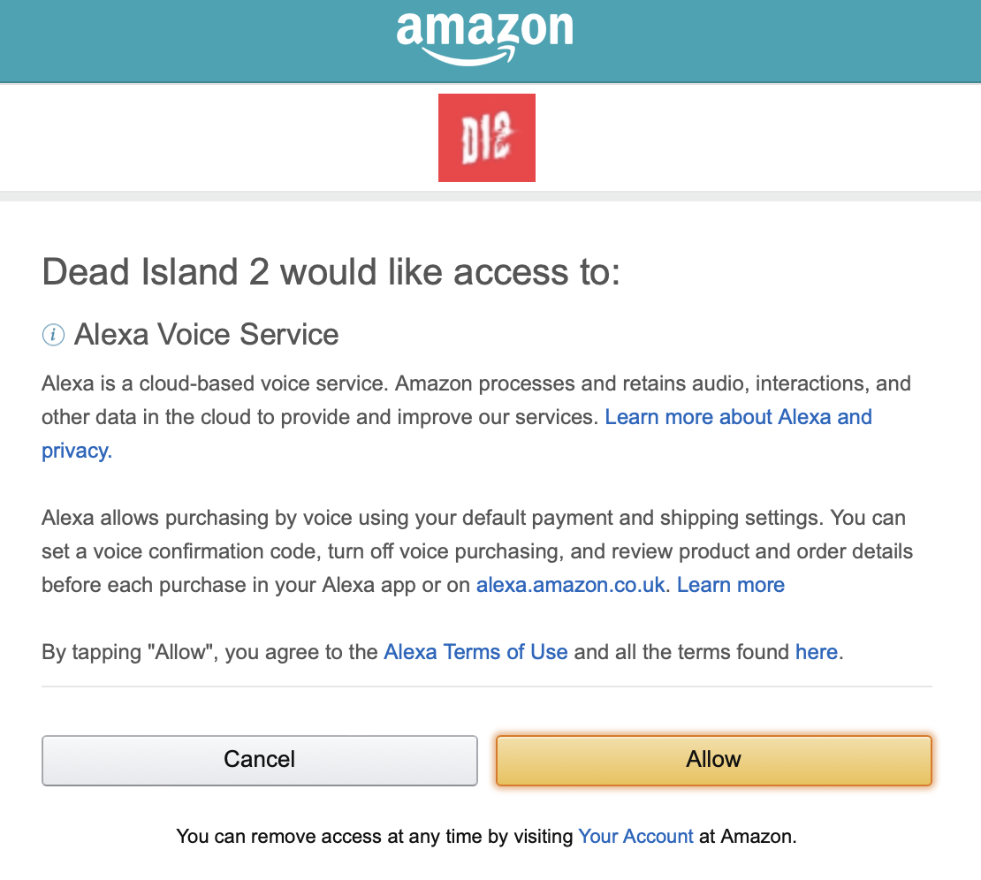Click the "at Amazon." footer text ending
This screenshot has height=880, width=981.
click(x=748, y=836)
